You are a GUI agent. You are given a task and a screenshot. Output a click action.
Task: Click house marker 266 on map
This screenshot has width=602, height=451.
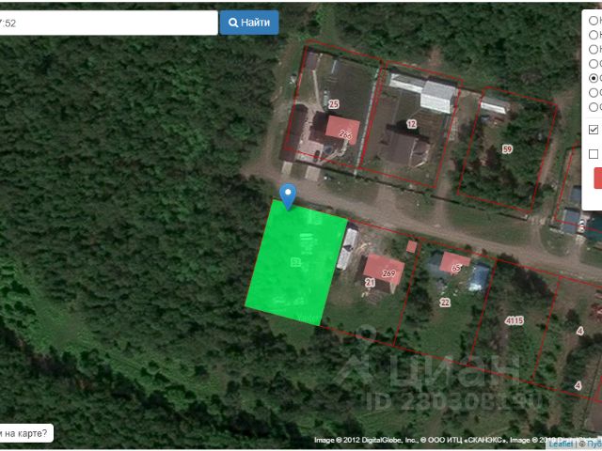click(x=345, y=135)
